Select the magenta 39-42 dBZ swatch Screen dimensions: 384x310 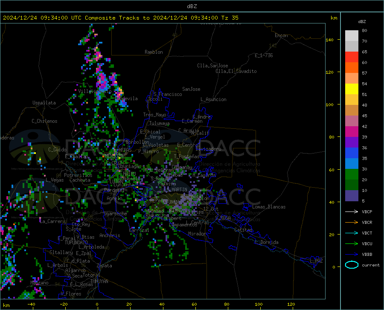(x=352, y=132)
